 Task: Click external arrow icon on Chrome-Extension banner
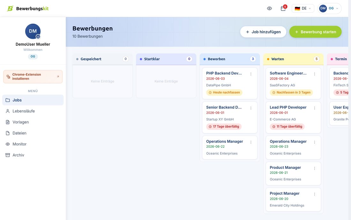pyautogui.click(x=58, y=77)
